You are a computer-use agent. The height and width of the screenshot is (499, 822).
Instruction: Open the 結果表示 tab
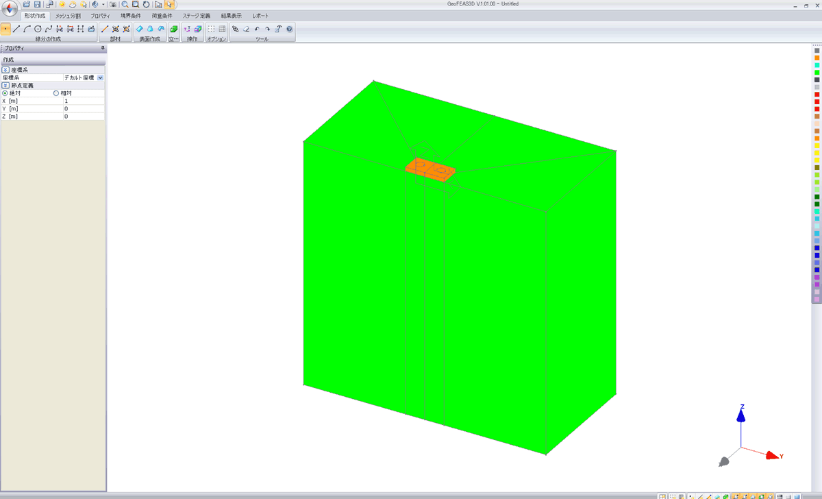[232, 15]
